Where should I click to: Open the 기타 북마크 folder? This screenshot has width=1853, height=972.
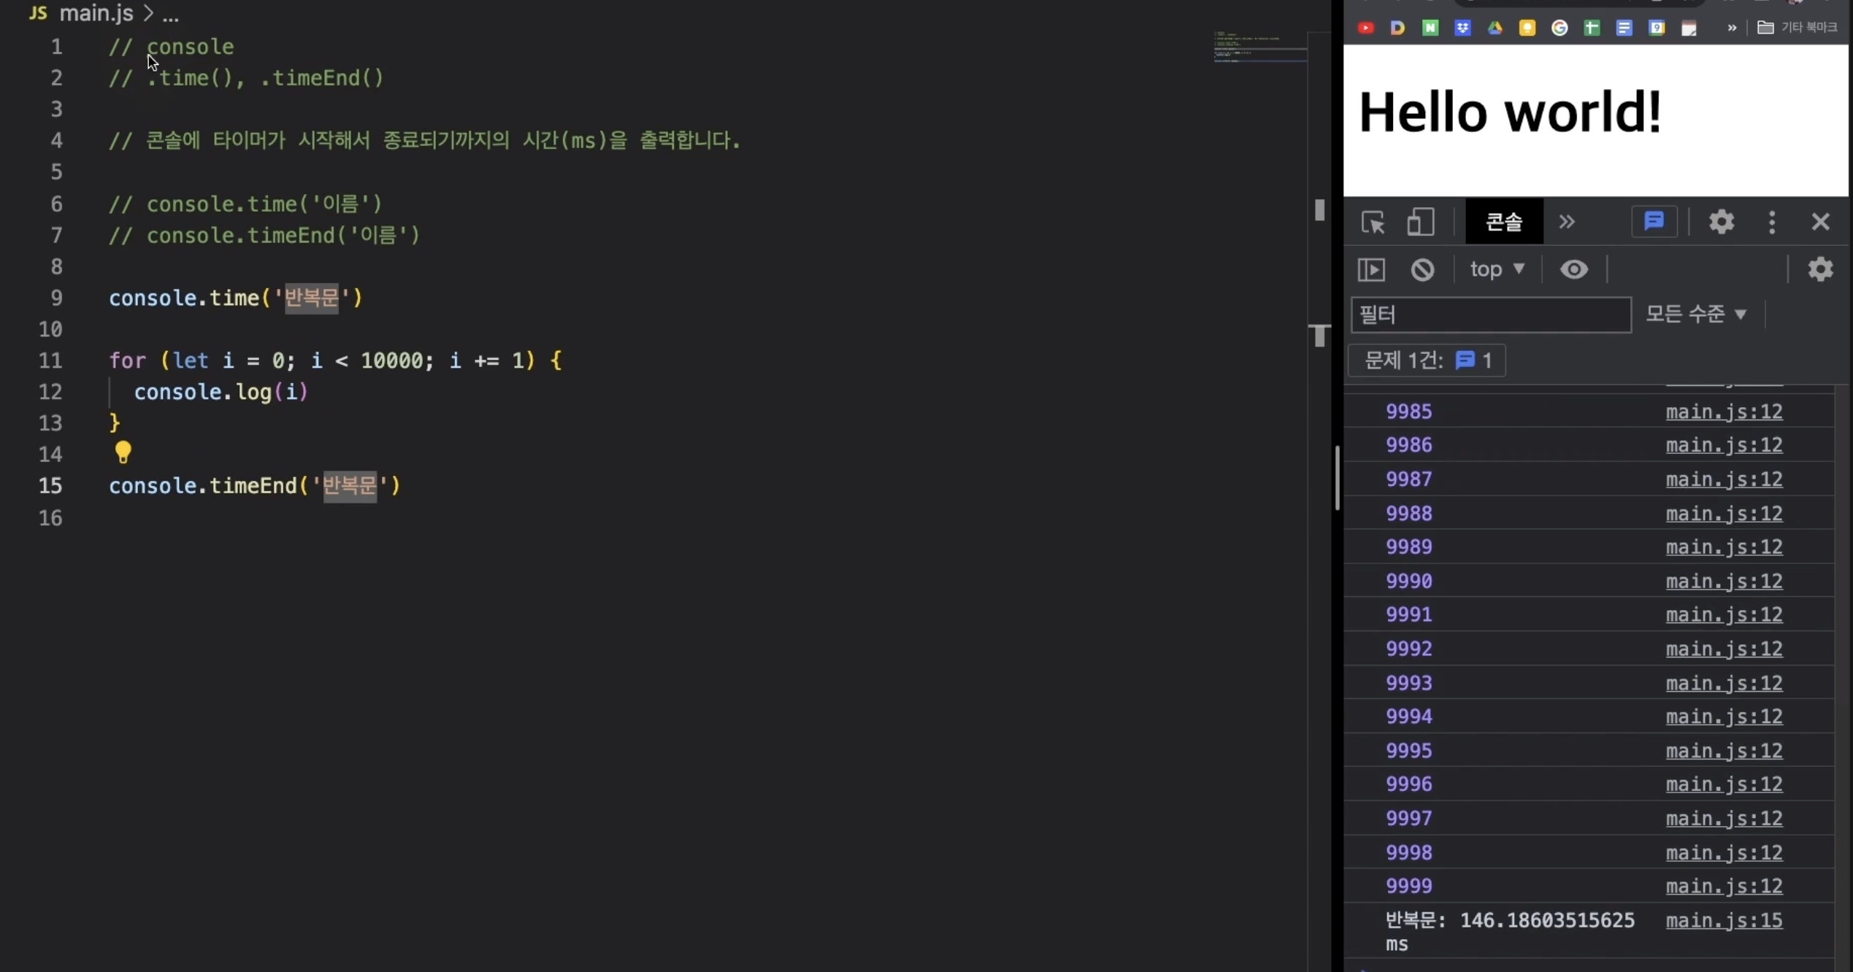pyautogui.click(x=1798, y=28)
